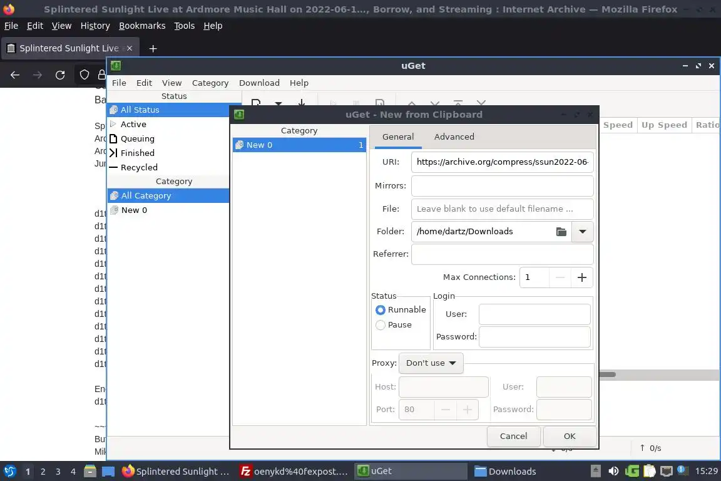Switch to the Downloads taskbar window
This screenshot has width=721, height=481.
(x=528, y=472)
